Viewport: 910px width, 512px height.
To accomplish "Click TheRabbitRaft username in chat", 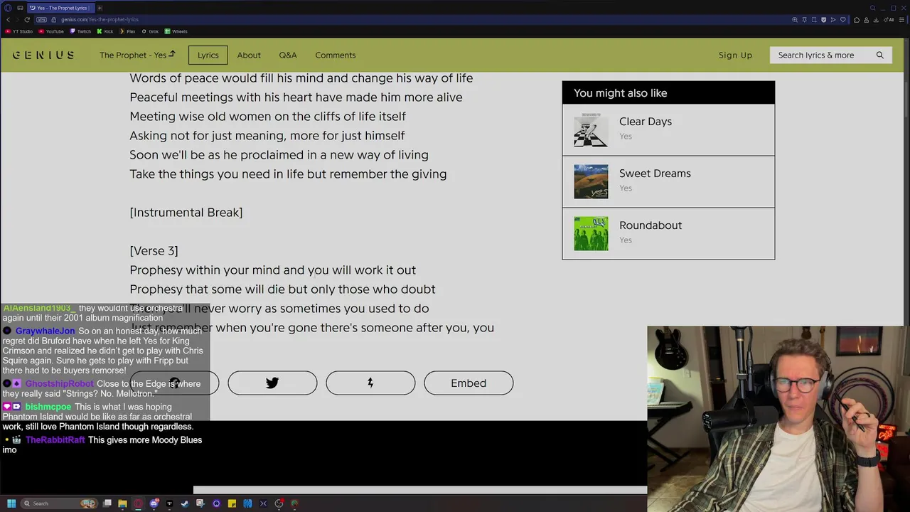I will coord(55,440).
